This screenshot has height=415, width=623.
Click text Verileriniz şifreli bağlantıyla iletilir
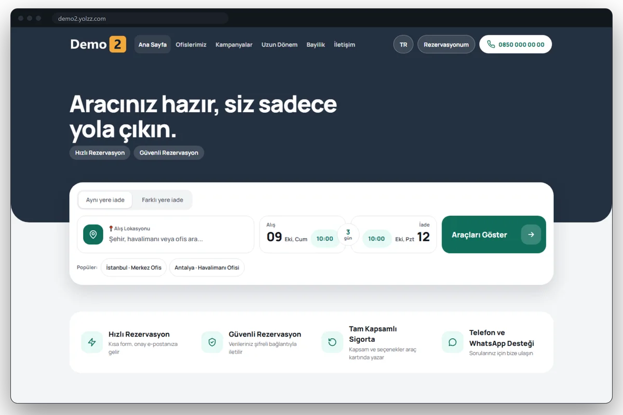[x=263, y=348]
